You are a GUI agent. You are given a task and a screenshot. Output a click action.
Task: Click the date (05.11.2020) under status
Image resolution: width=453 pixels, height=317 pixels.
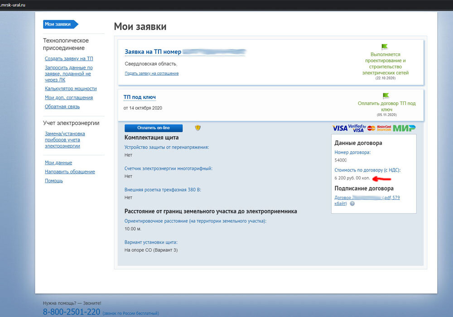(x=386, y=115)
